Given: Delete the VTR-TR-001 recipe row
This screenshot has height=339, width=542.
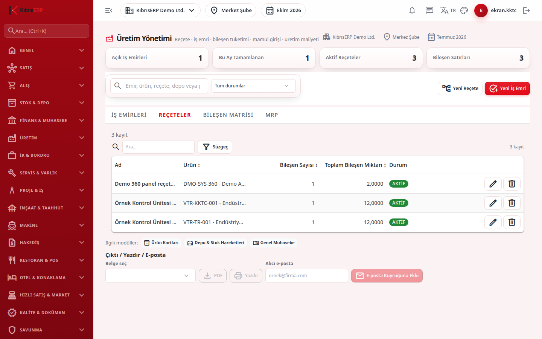Looking at the screenshot, I should 512,222.
